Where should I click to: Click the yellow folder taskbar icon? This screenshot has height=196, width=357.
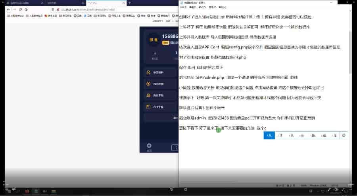(x=54, y=191)
